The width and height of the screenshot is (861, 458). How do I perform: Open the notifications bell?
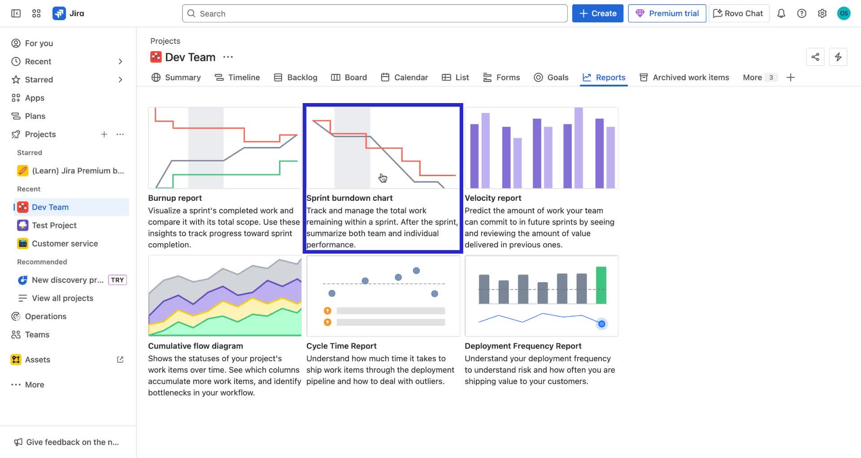pyautogui.click(x=781, y=13)
